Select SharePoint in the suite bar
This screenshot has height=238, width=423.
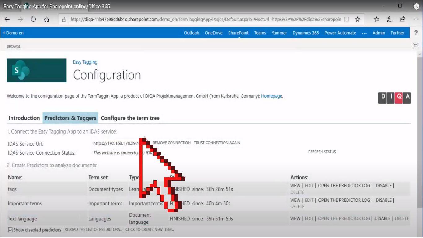pyautogui.click(x=238, y=33)
